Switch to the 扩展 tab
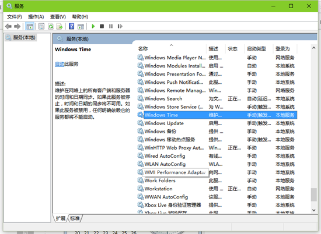This screenshot has height=234, width=321. click(61, 218)
